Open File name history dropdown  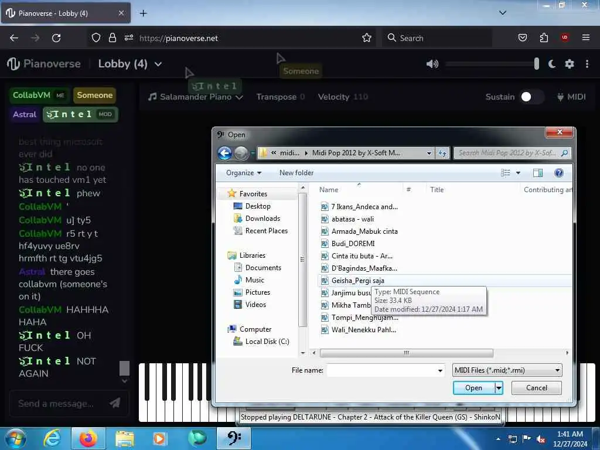point(440,370)
